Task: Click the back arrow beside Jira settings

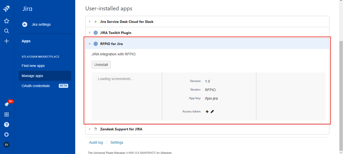Action: [25, 24]
